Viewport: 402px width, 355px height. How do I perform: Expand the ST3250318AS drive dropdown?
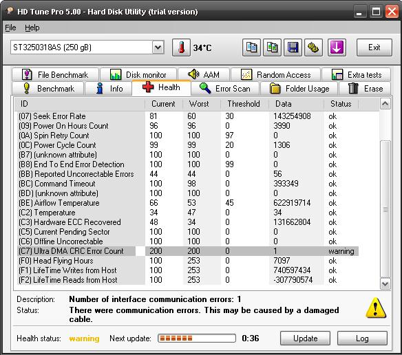pos(158,47)
